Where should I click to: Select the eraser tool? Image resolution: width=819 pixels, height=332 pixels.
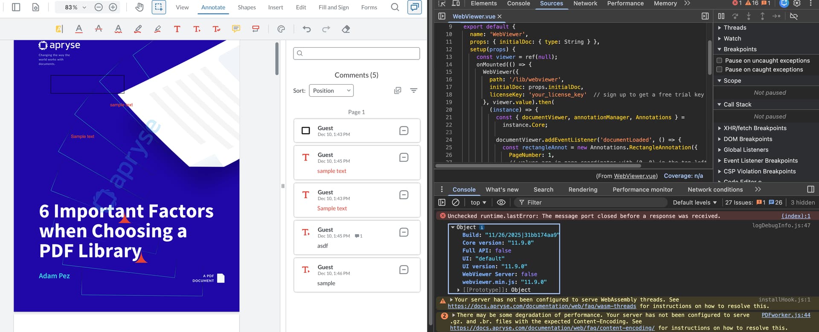pyautogui.click(x=346, y=29)
